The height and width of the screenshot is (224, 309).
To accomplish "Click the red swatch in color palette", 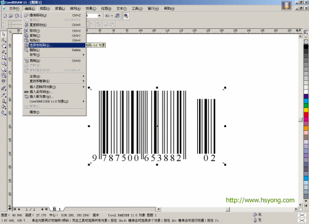I will tap(306, 115).
